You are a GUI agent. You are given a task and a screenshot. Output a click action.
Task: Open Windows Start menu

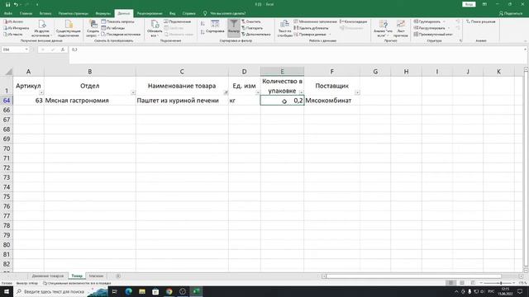[x=7, y=291]
